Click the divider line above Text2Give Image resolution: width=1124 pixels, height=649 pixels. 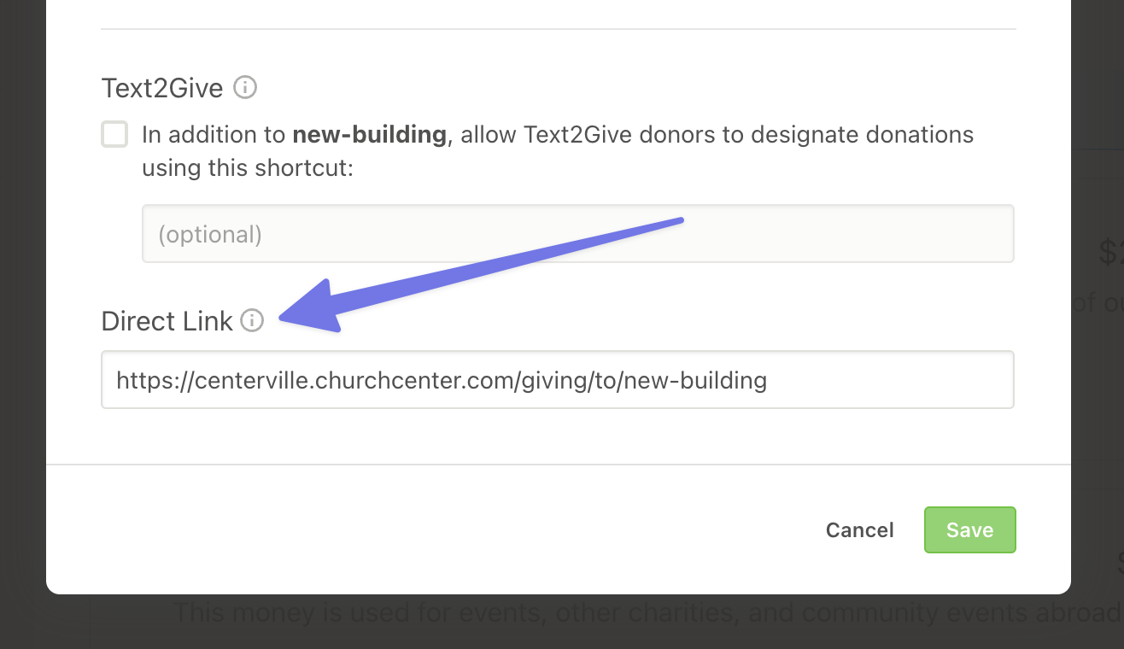558,29
